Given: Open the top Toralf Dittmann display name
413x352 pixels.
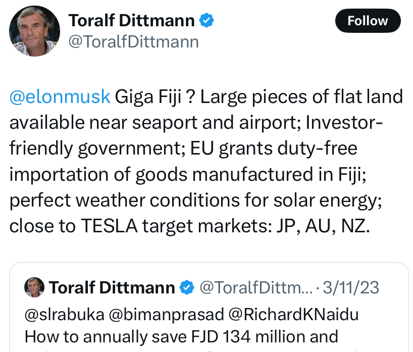Looking at the screenshot, I should tap(131, 21).
